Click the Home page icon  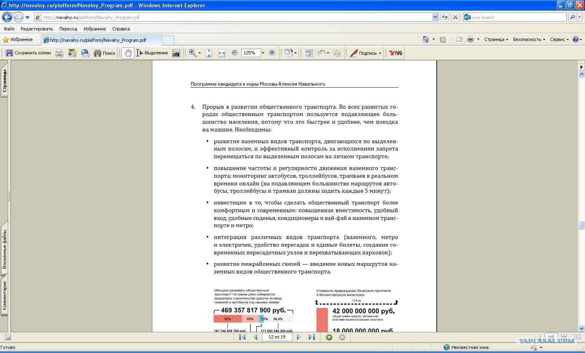point(426,39)
